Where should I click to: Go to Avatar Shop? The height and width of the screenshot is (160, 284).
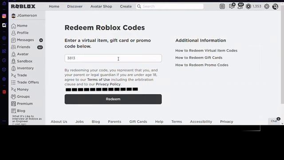[101, 6]
